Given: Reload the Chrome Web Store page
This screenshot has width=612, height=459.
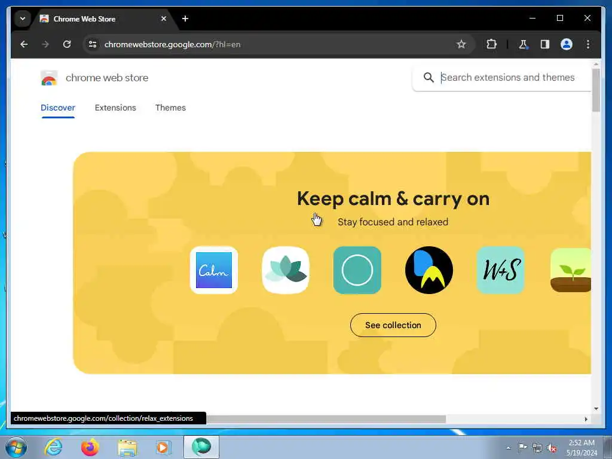Looking at the screenshot, I should point(67,44).
